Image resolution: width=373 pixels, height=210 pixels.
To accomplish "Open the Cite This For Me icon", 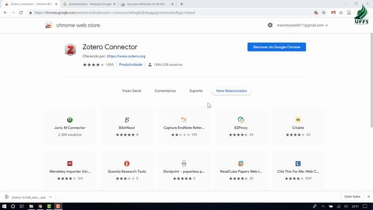I will pos(298,163).
